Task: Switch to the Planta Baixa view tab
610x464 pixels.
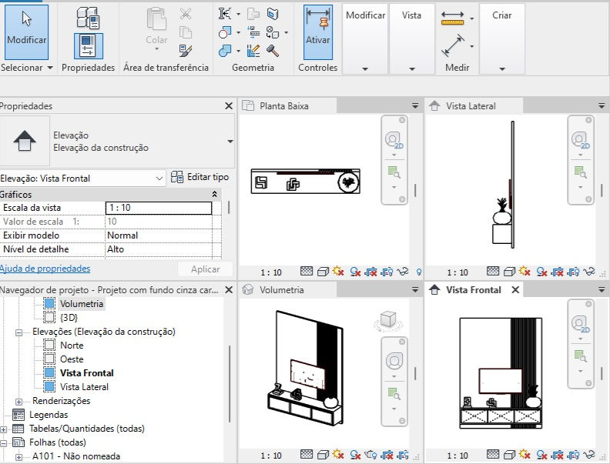Action: coord(287,105)
